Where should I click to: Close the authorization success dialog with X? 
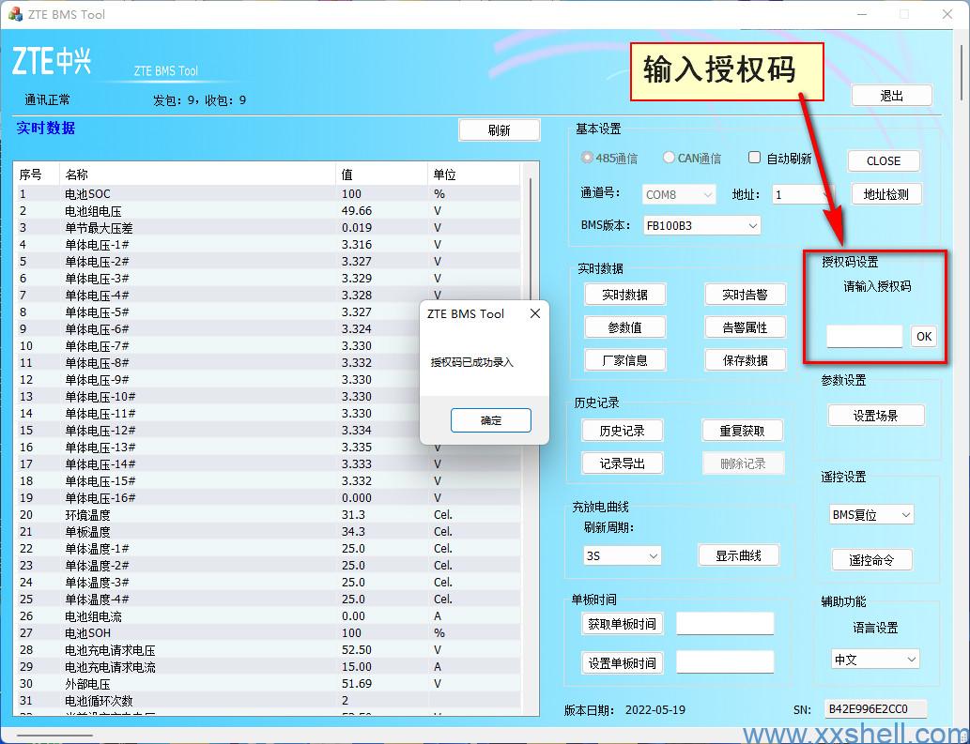[535, 314]
